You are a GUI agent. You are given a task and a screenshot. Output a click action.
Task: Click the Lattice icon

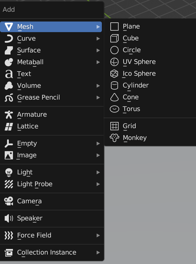[x=9, y=126]
